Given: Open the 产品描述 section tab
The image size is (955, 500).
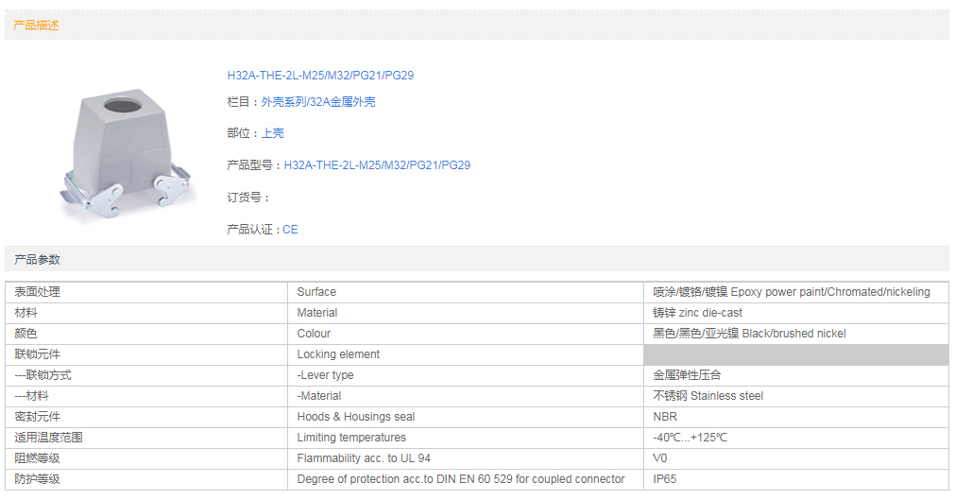Looking at the screenshot, I should (x=36, y=26).
